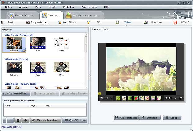Open the Erstellen menu

click(x=68, y=7)
